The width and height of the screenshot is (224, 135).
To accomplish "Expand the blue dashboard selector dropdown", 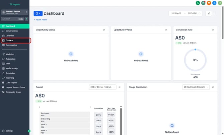I will (x=38, y=13).
